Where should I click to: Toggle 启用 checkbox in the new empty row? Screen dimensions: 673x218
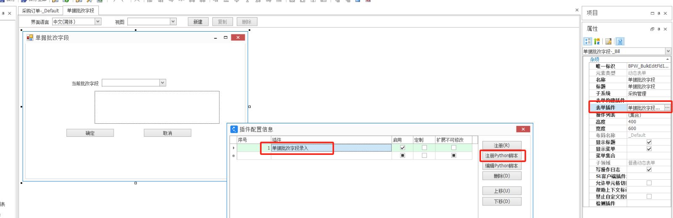point(403,156)
